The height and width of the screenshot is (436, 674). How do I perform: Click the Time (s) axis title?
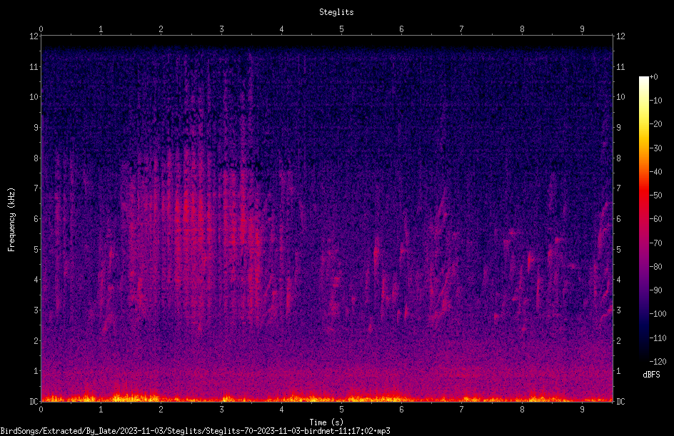pos(326,422)
